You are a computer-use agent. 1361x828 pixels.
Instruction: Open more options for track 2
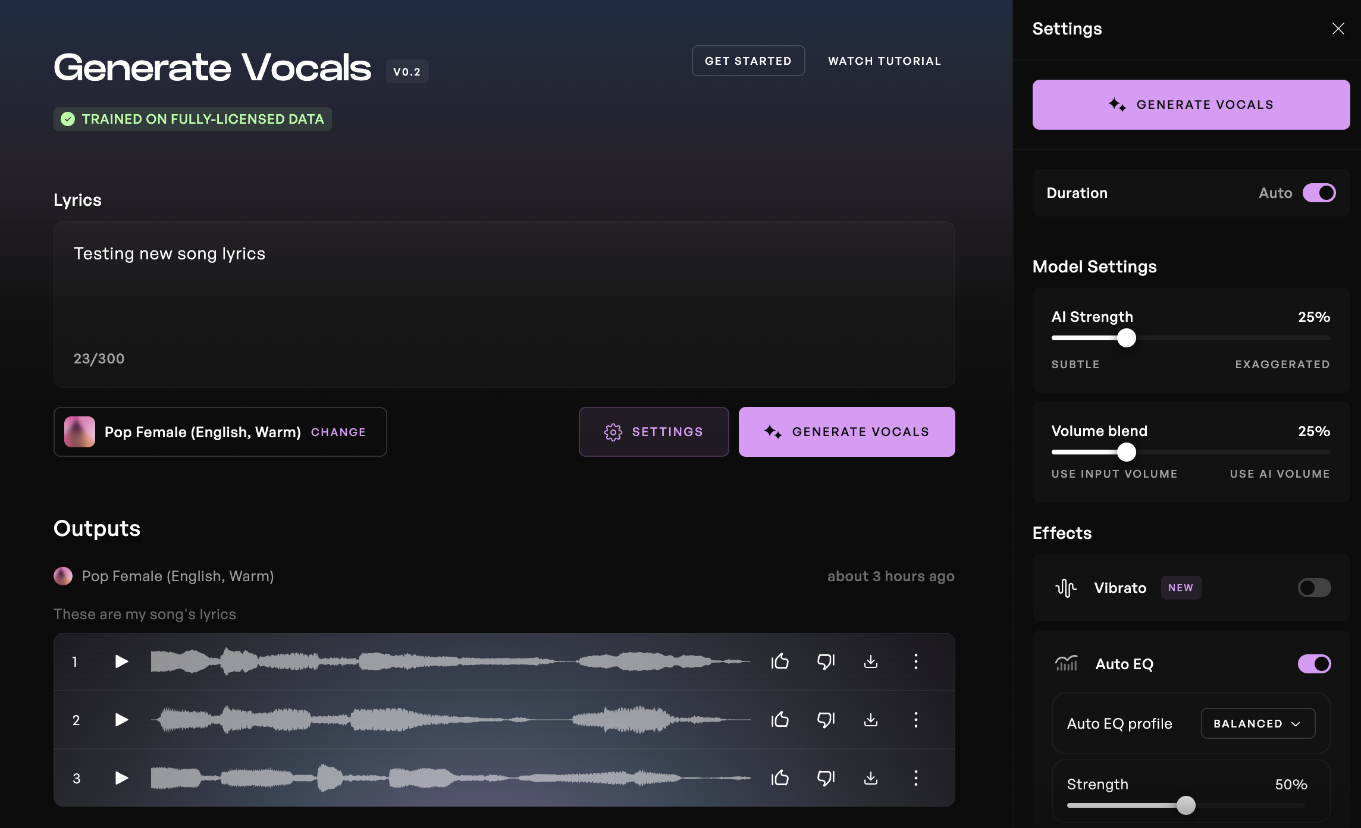pyautogui.click(x=916, y=720)
